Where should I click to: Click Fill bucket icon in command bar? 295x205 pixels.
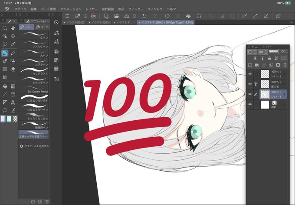(188, 16)
